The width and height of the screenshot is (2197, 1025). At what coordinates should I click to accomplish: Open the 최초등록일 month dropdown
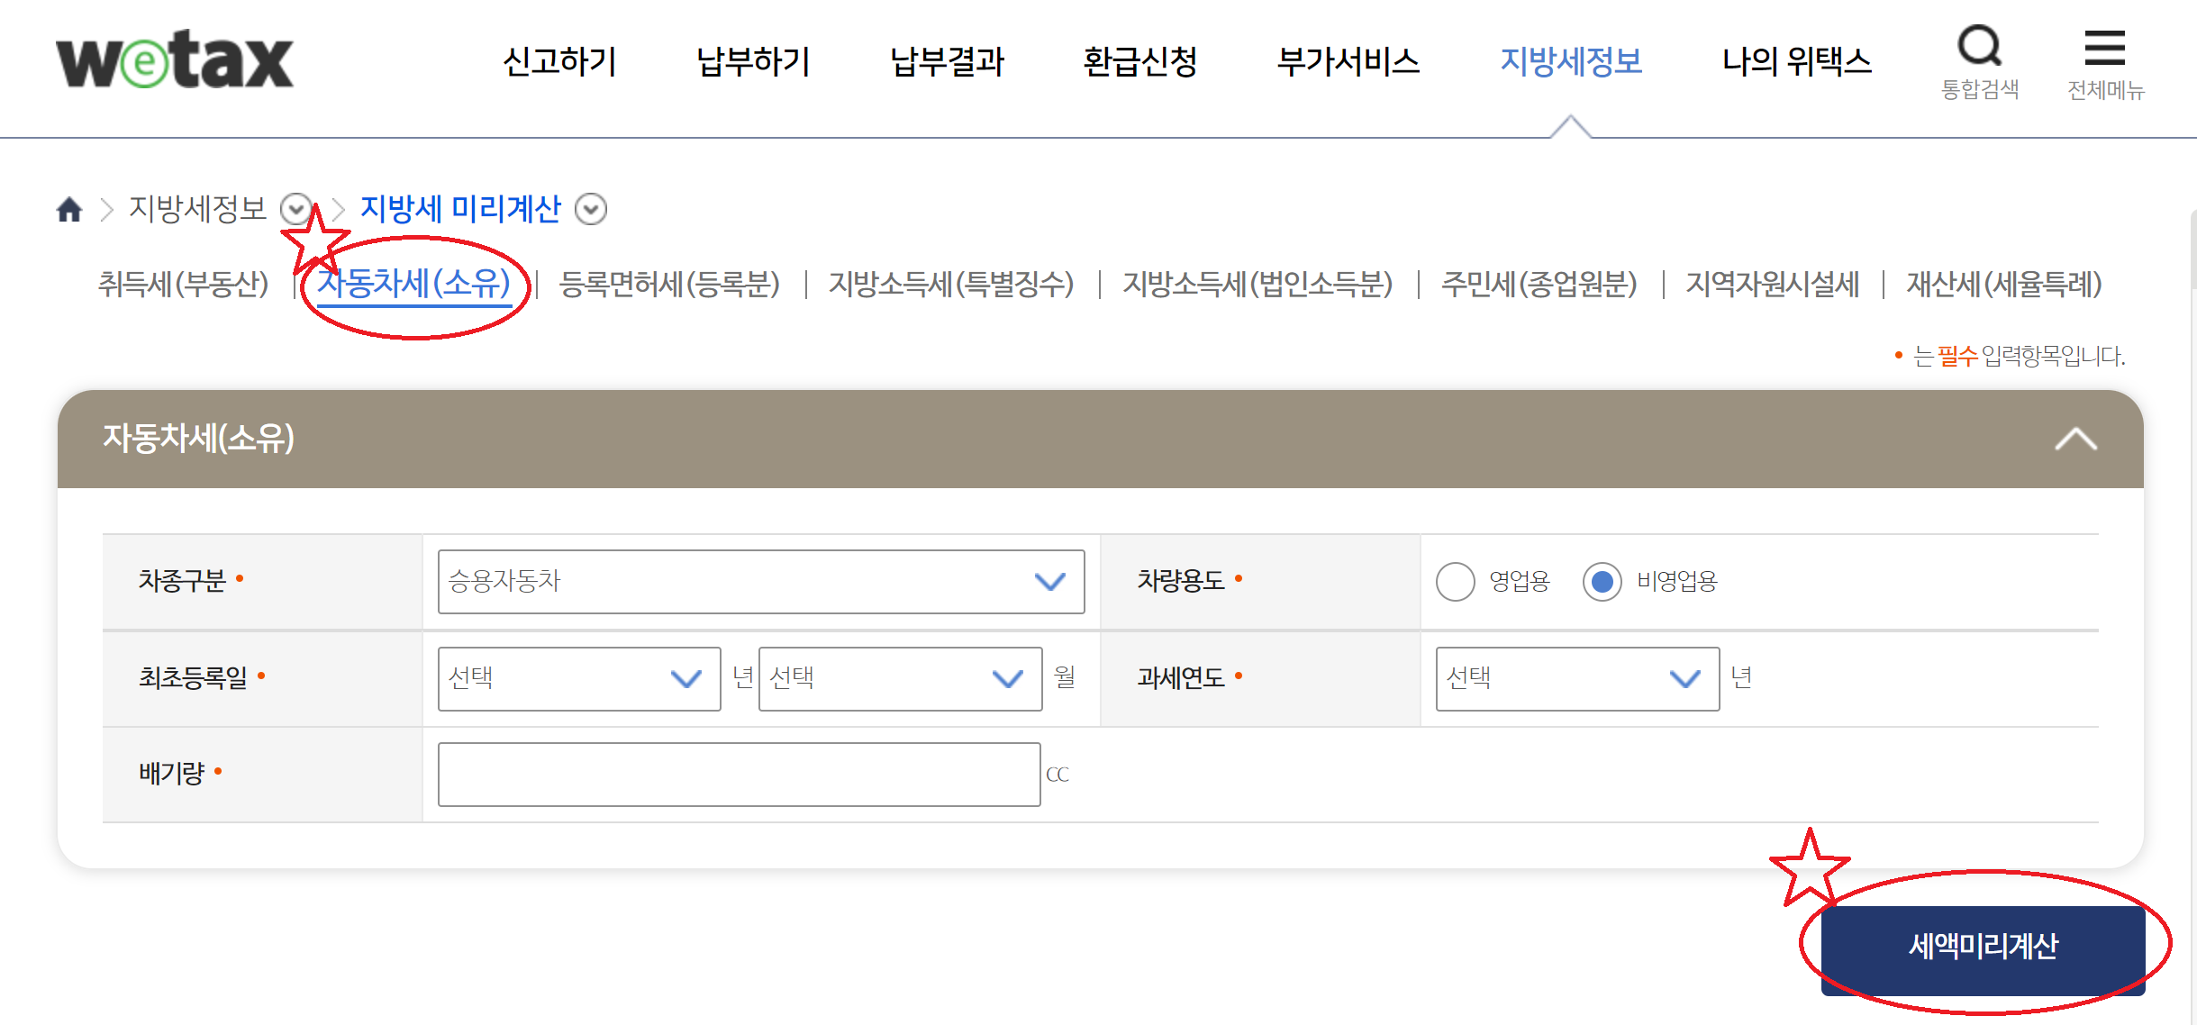click(901, 679)
